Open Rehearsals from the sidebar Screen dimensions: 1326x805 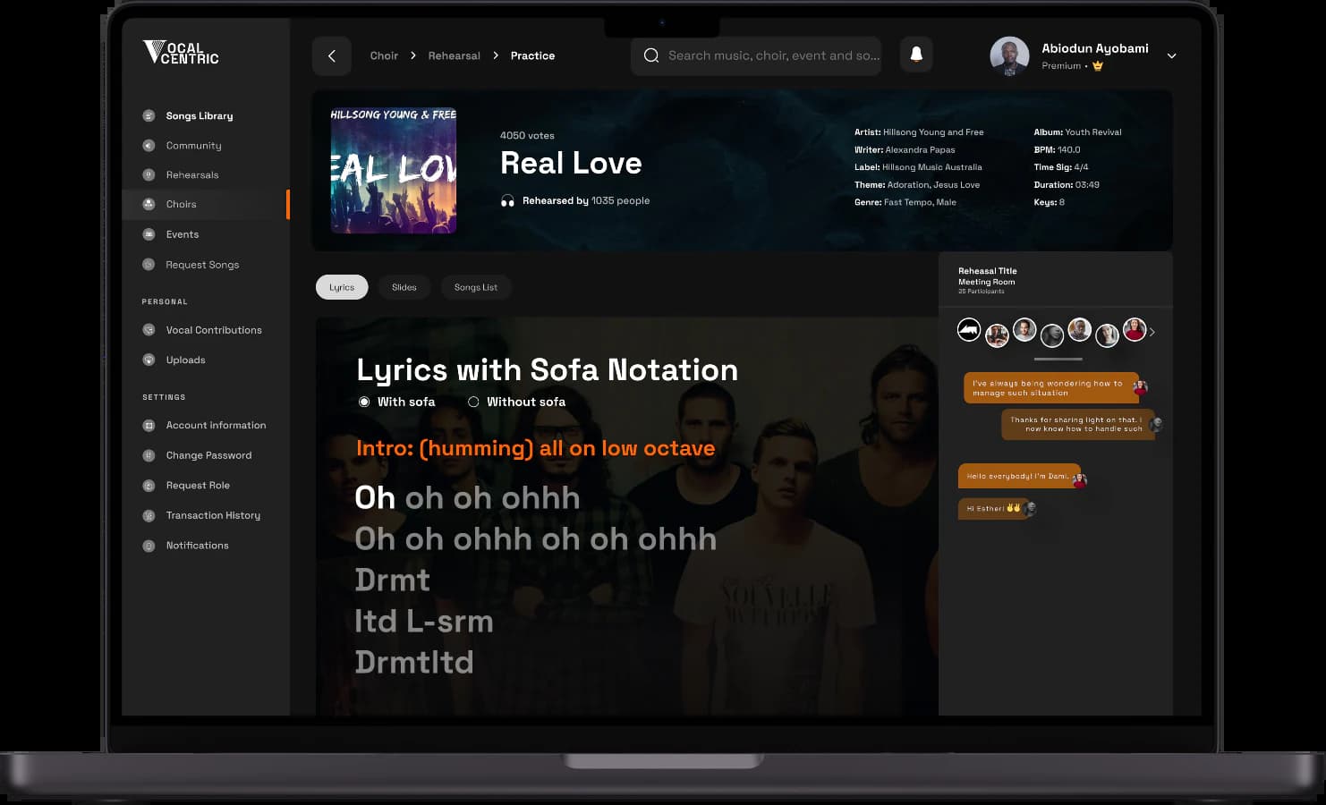(192, 174)
